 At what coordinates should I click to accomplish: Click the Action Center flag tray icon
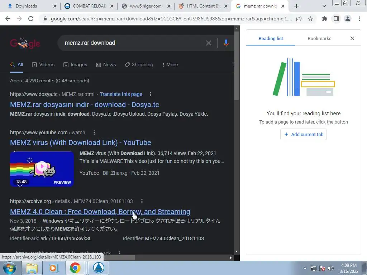coord(322,268)
